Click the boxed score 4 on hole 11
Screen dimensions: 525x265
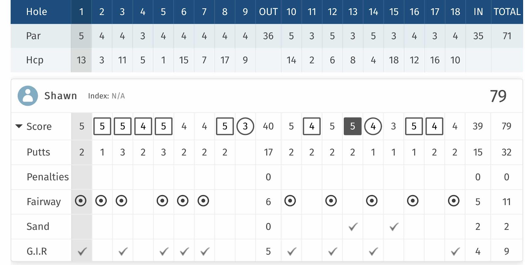[x=312, y=126]
